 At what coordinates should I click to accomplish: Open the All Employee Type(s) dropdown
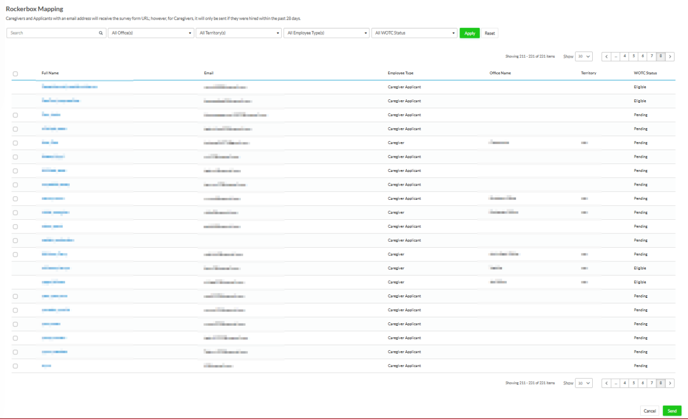326,33
